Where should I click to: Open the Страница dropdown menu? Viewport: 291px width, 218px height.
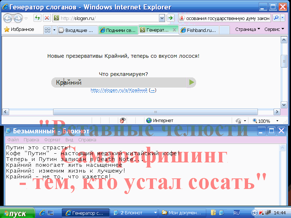pos(247,29)
